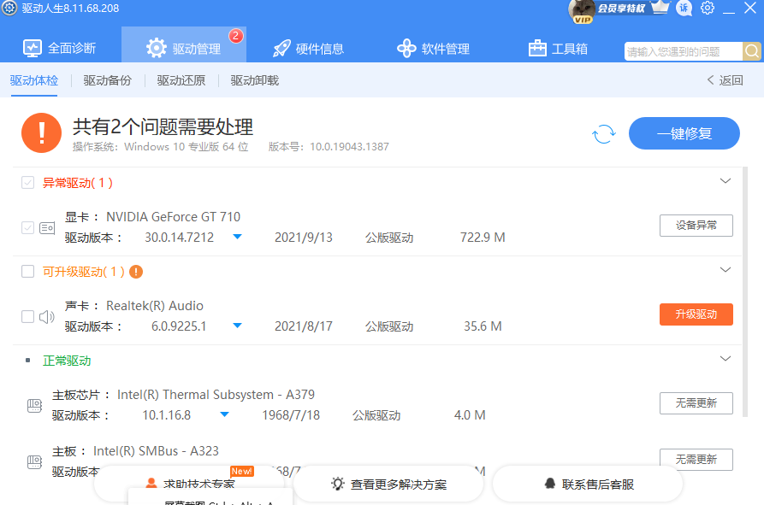This screenshot has width=764, height=505.
Task: Click the 返回 back link
Action: coord(725,80)
